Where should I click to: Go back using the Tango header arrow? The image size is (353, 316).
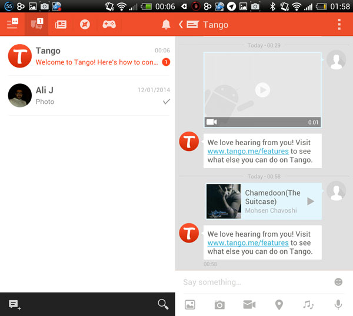181,25
